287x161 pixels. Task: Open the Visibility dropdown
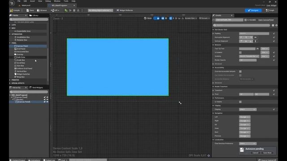(x=249, y=56)
